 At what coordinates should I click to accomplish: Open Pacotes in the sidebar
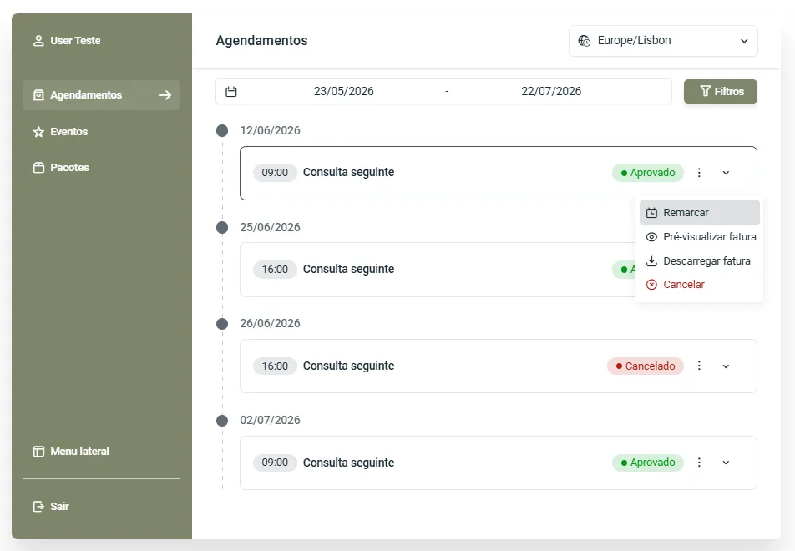coord(101,167)
